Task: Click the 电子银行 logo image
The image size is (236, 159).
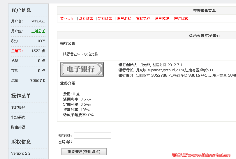Action: [x=82, y=69]
